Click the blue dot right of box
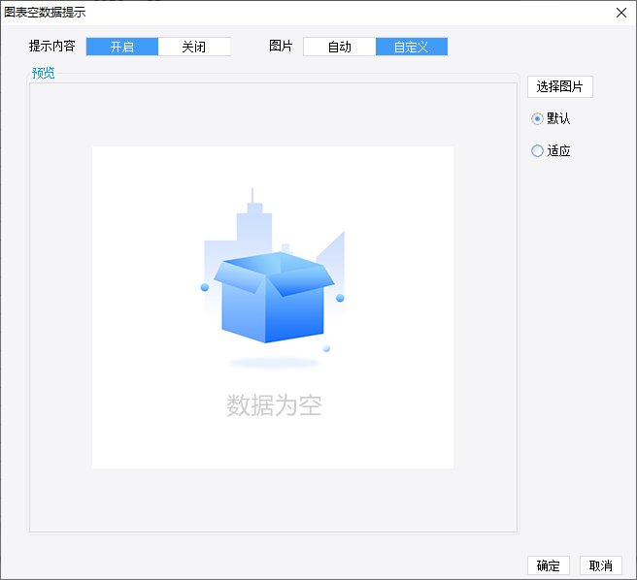 click(x=340, y=298)
